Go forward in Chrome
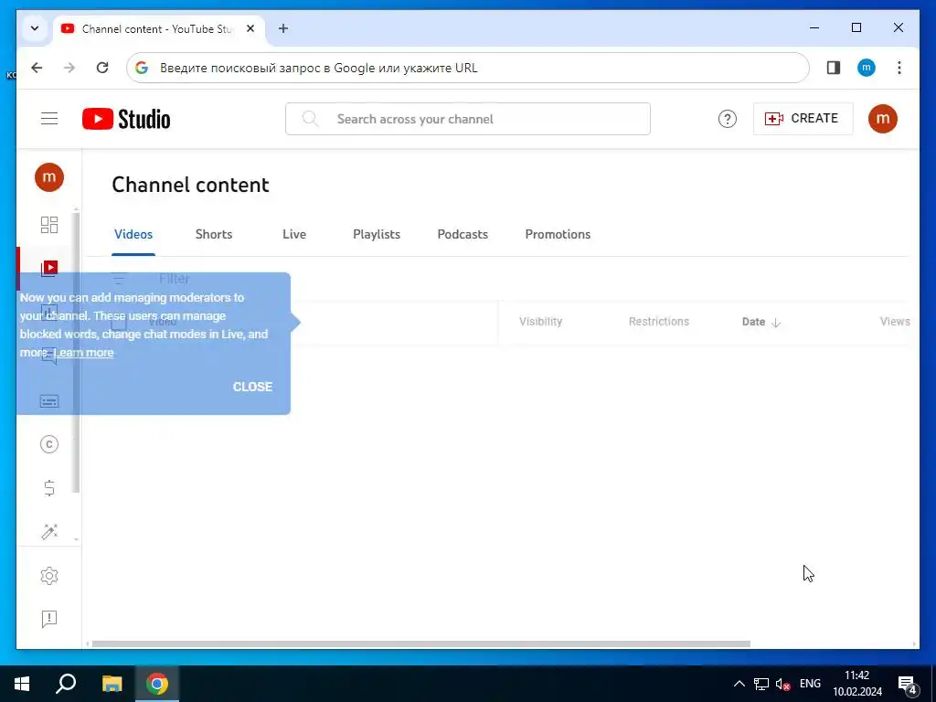Viewport: 936px width, 702px height. 69,68
